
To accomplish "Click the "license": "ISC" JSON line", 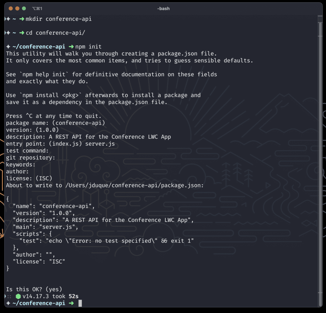I will [39, 261].
